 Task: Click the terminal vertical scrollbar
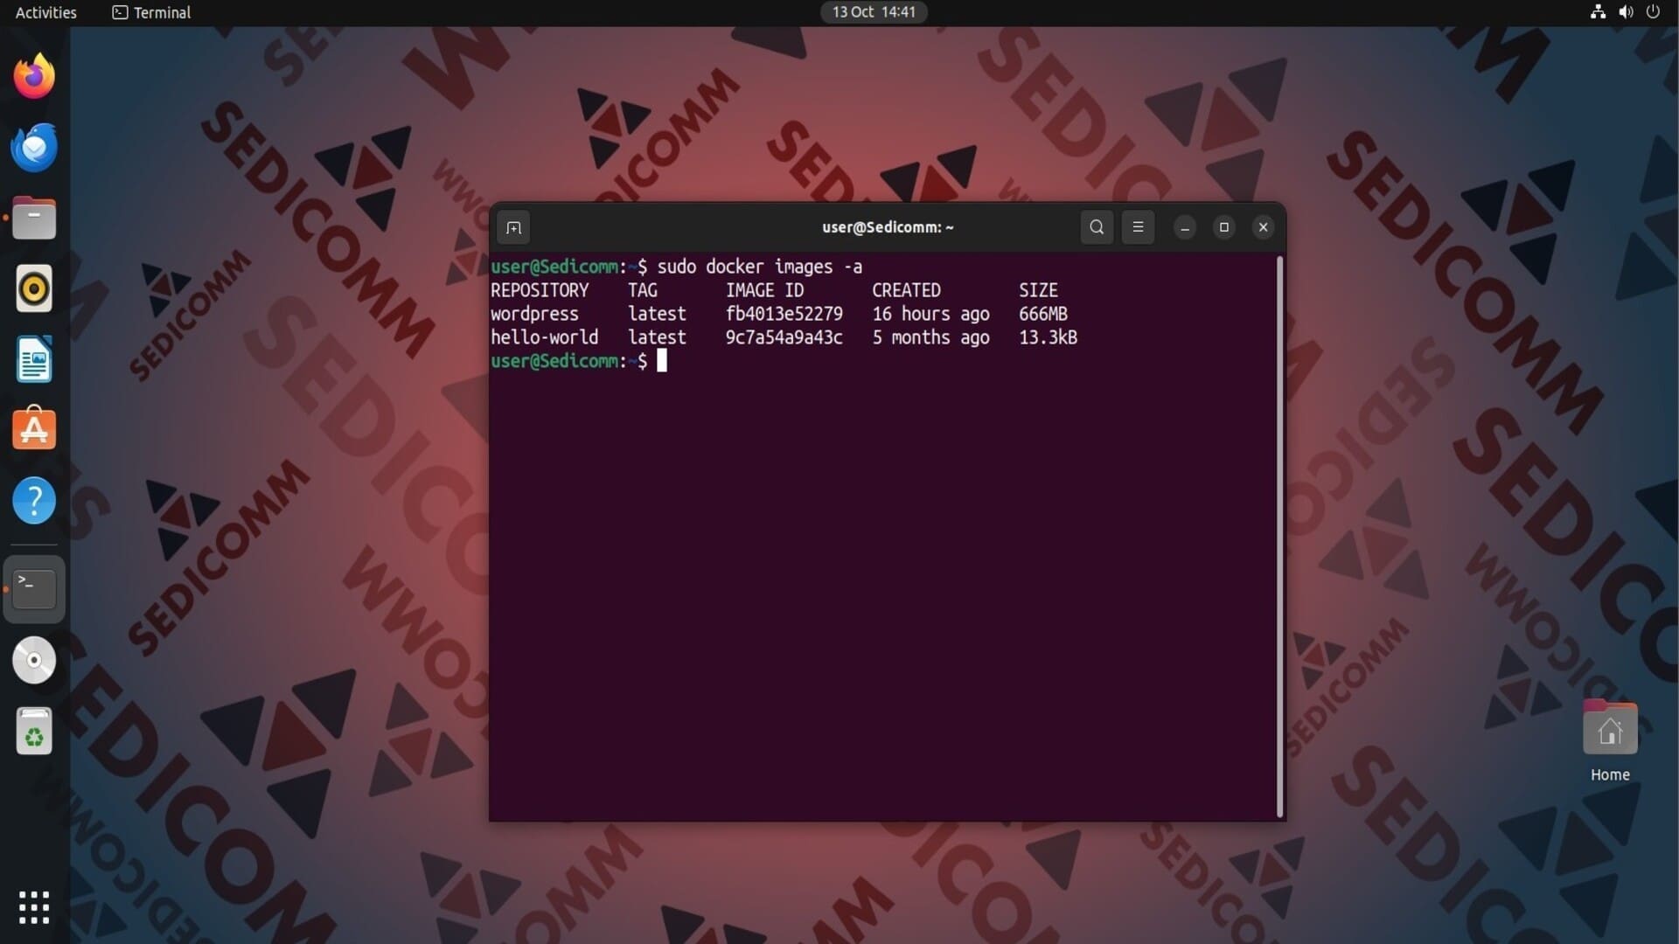point(1280,537)
